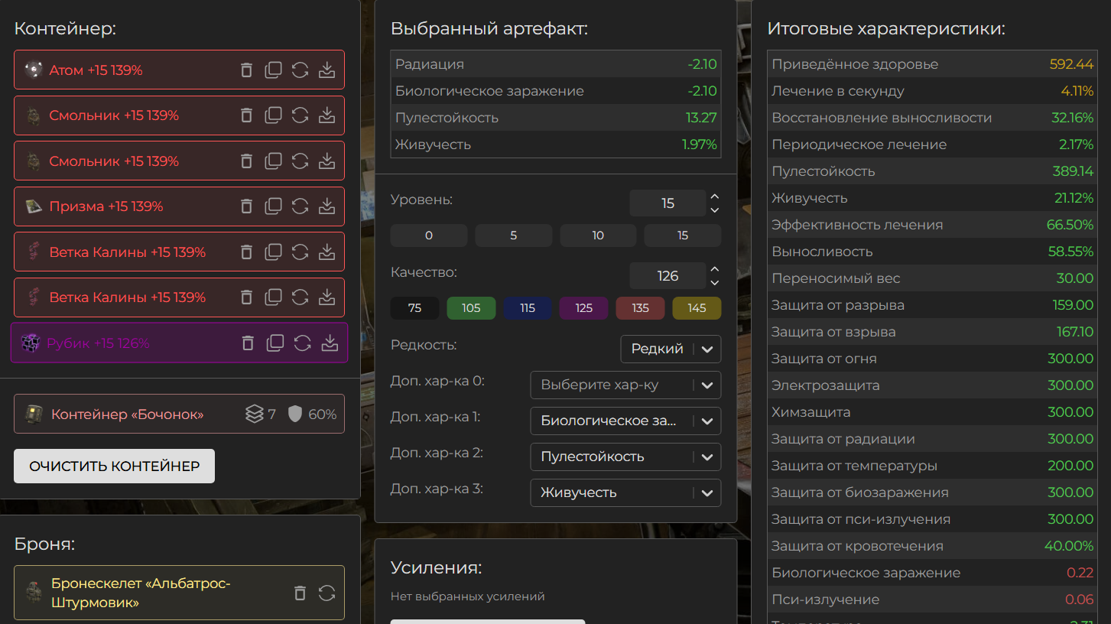Click ОЧИСТИТЬ КОНТЕЙНЕР button
This screenshot has height=624, width=1111.
[115, 466]
